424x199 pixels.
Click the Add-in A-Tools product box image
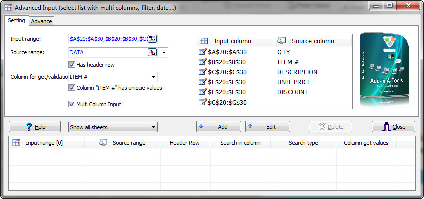[385, 69]
